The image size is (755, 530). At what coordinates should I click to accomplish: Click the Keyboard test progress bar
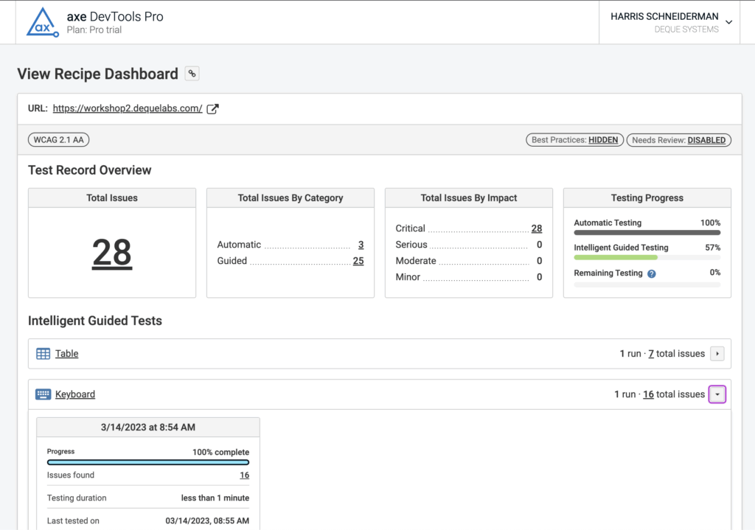coord(147,461)
